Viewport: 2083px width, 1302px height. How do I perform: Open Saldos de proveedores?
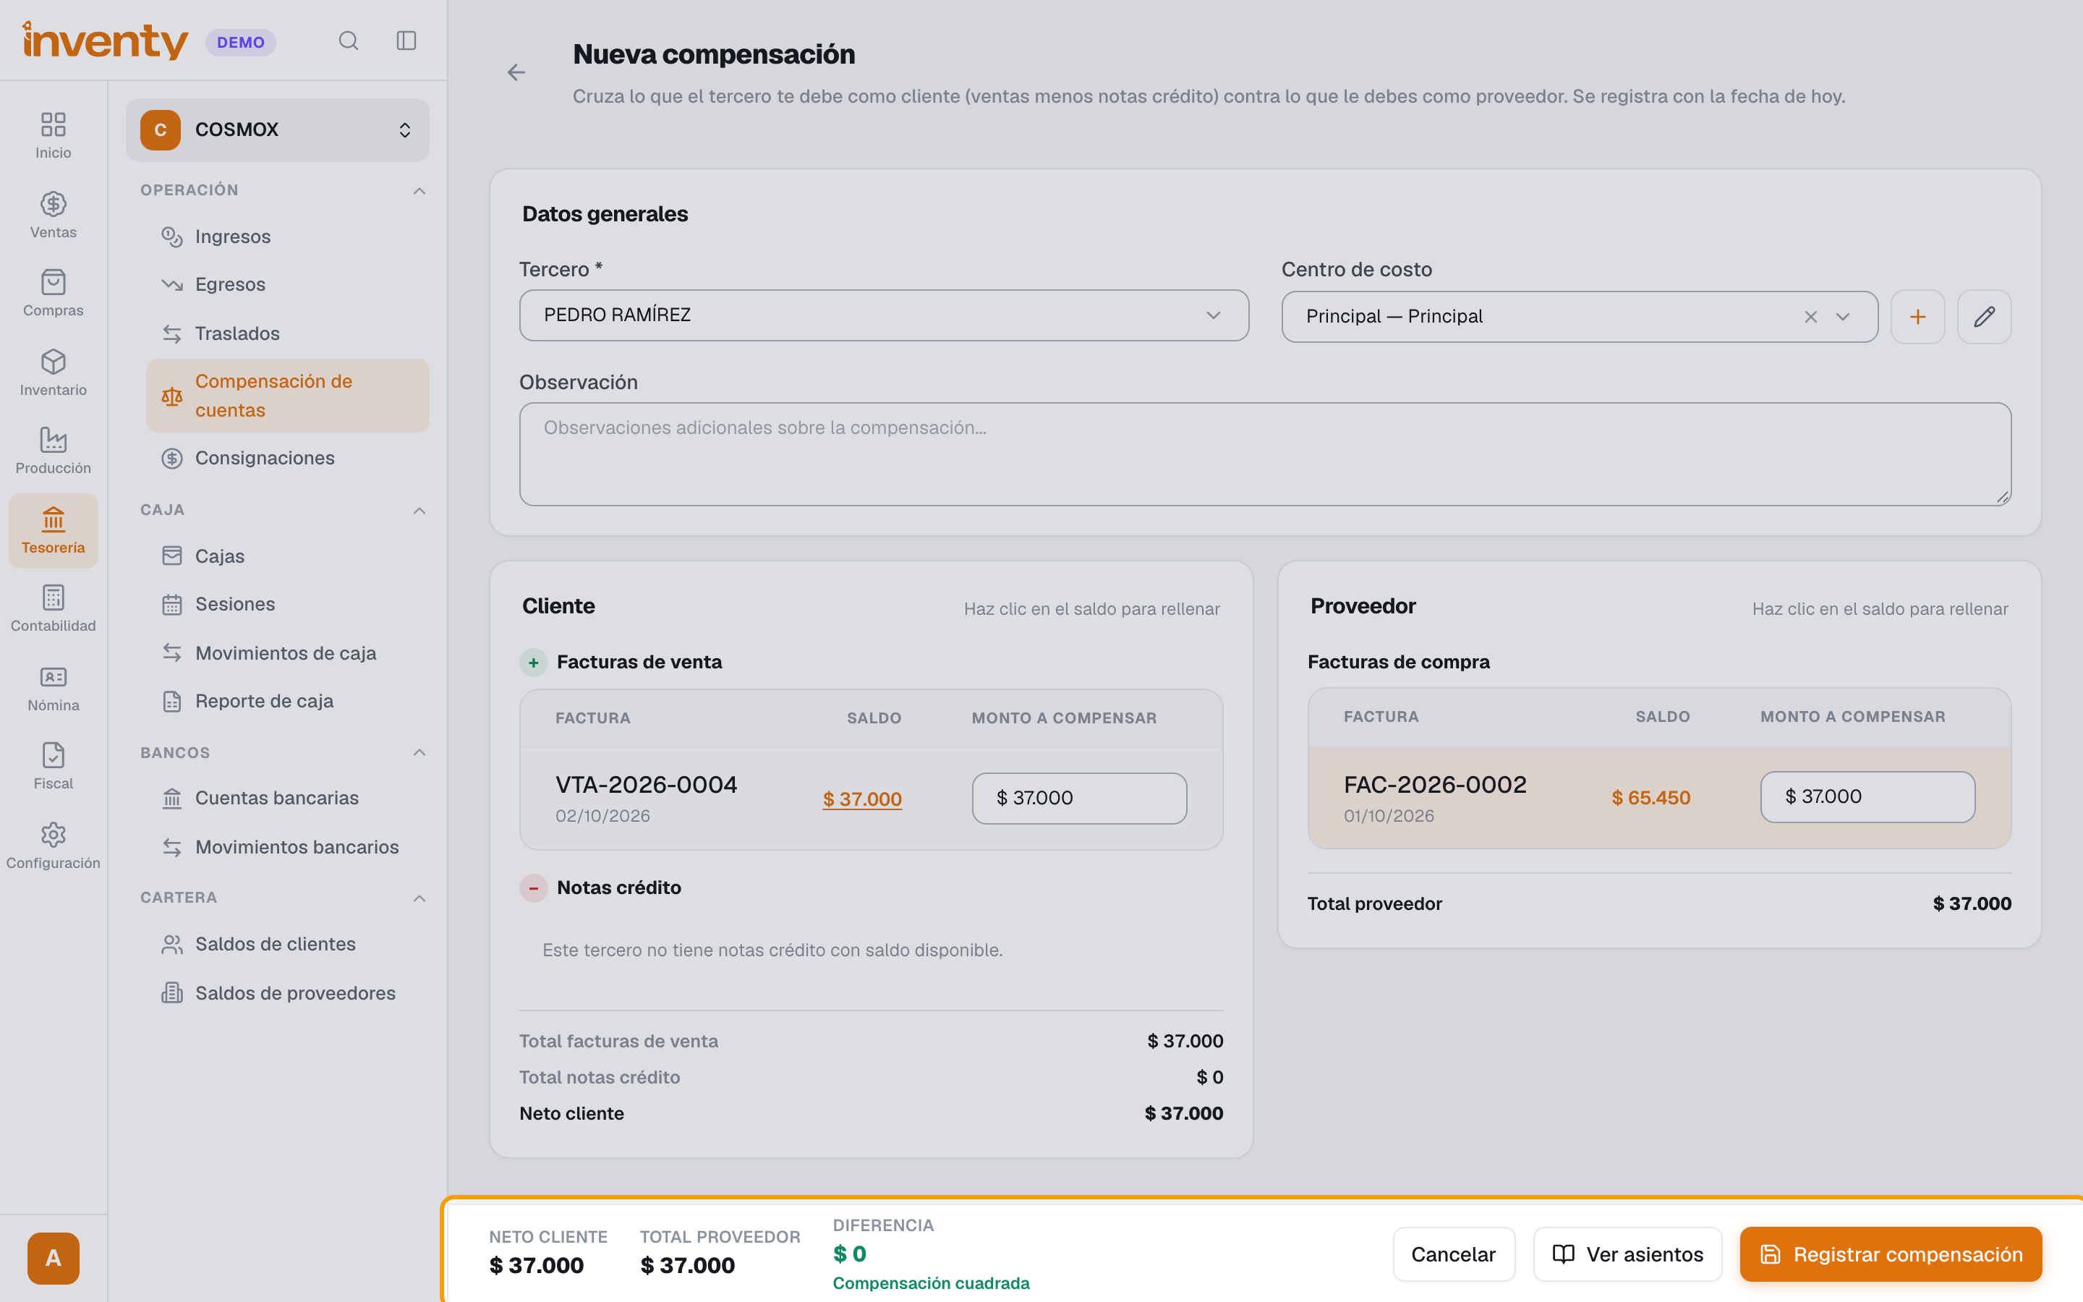pyautogui.click(x=287, y=993)
